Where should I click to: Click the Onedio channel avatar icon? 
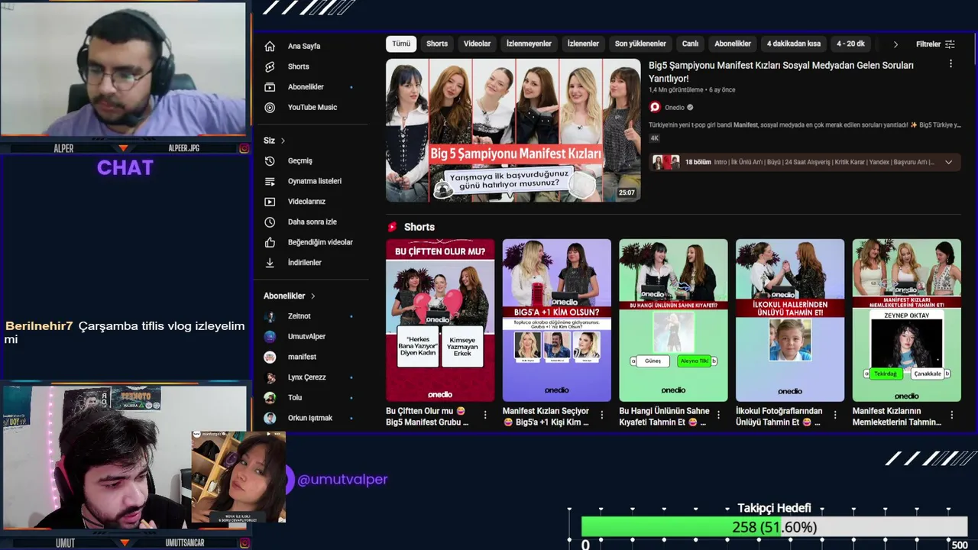point(655,108)
